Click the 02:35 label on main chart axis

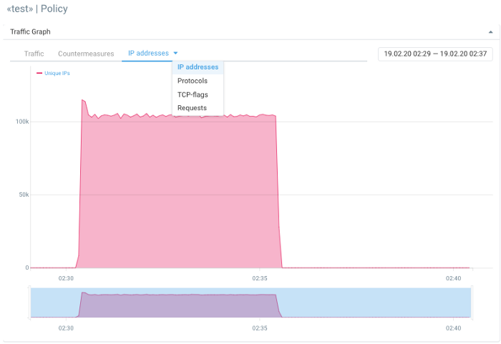[x=260, y=278]
